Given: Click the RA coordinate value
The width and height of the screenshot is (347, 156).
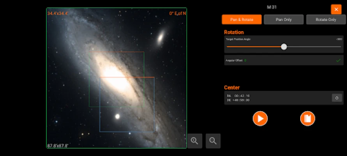Looking at the screenshot, I should (242, 96).
